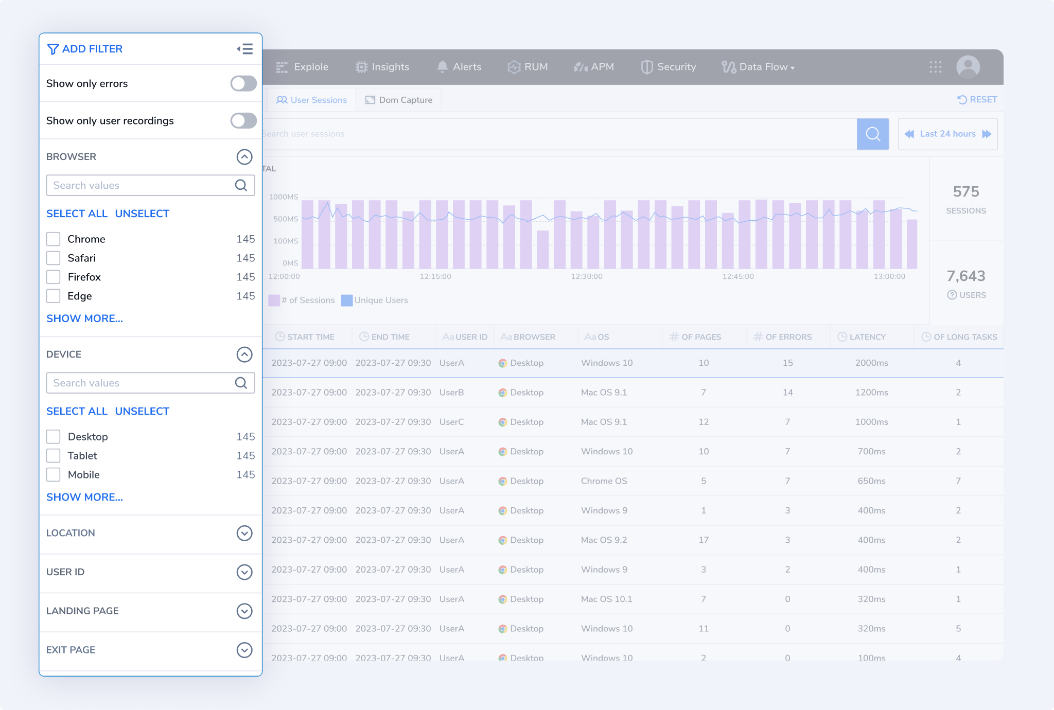Open the Last 24 hours time range picker
The width and height of the screenshot is (1054, 710).
[948, 134]
